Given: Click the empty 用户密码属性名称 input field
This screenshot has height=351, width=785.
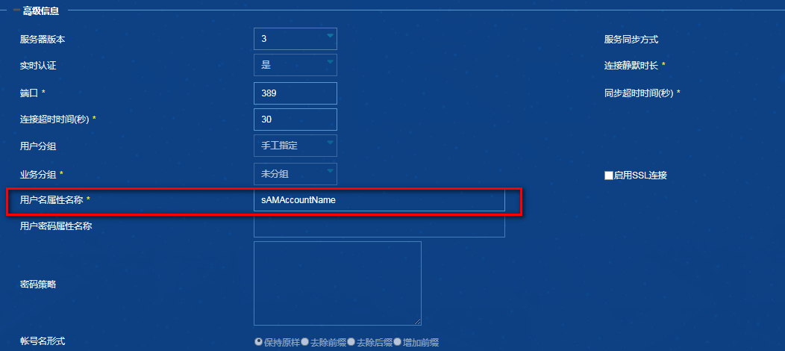Looking at the screenshot, I should (x=379, y=226).
